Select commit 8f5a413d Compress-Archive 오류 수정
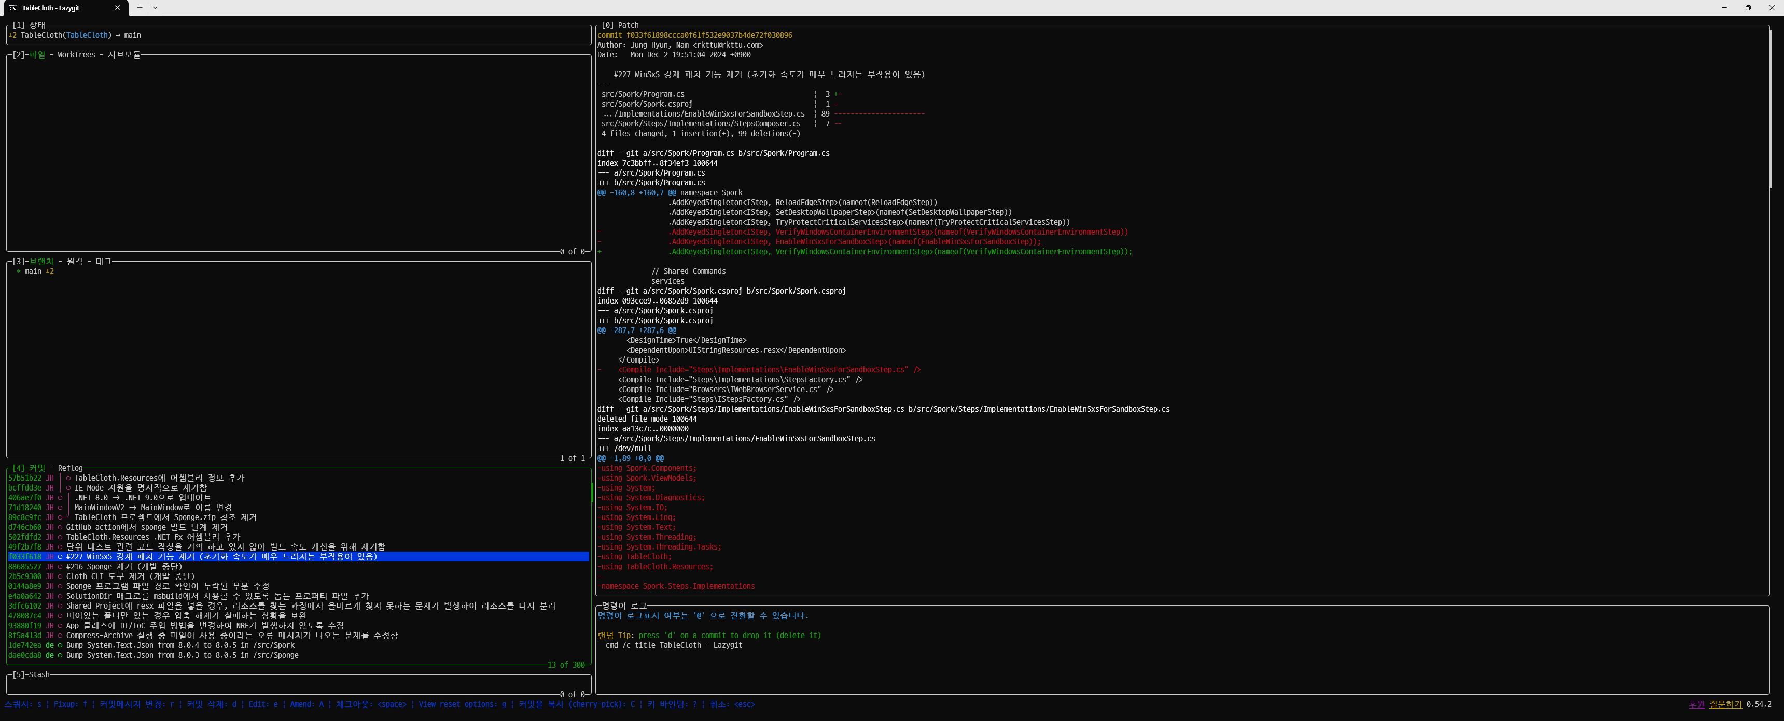Image resolution: width=1784 pixels, height=721 pixels. pos(299,635)
